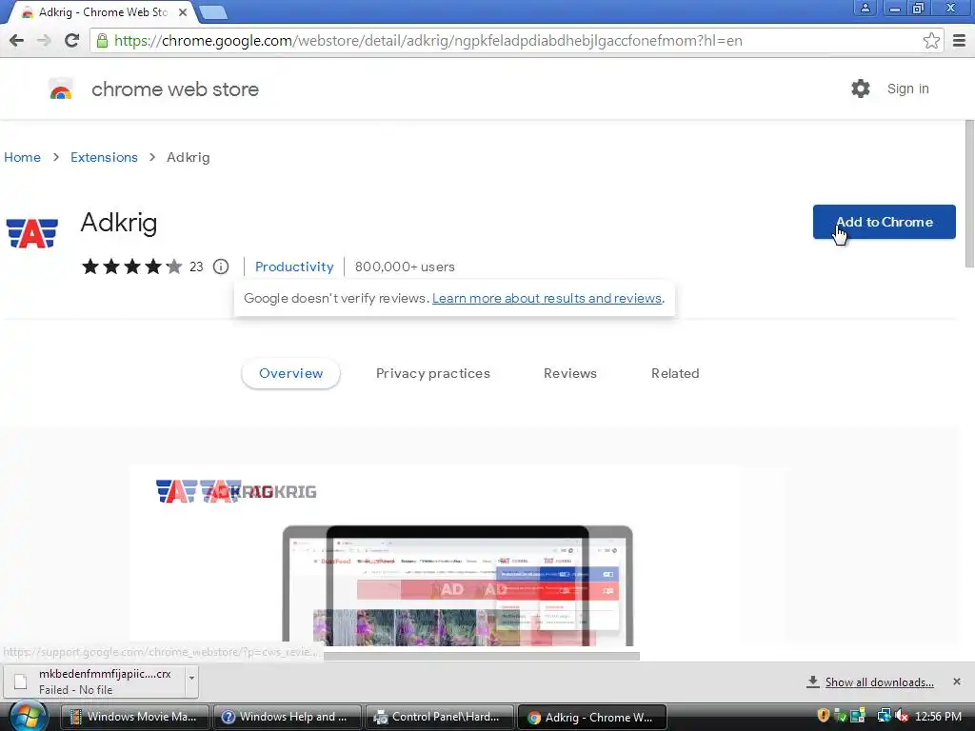Open the Reviews tab
This screenshot has width=975, height=731.
click(570, 373)
